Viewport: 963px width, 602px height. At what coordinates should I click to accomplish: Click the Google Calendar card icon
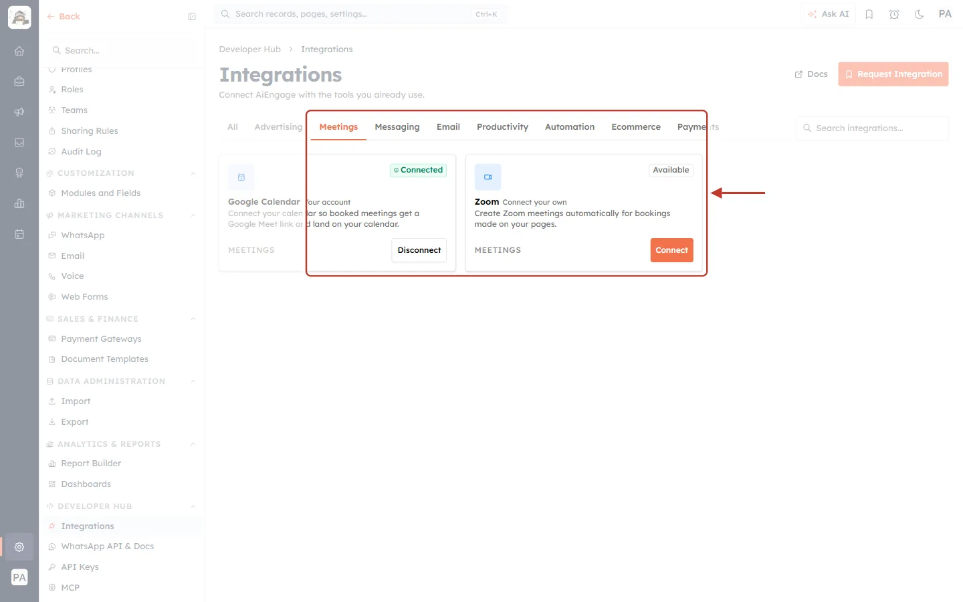(241, 177)
